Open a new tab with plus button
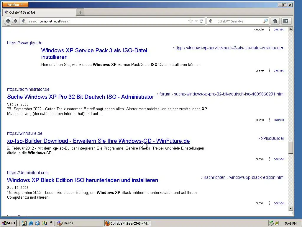The height and width of the screenshot is (227, 302). pos(80,12)
